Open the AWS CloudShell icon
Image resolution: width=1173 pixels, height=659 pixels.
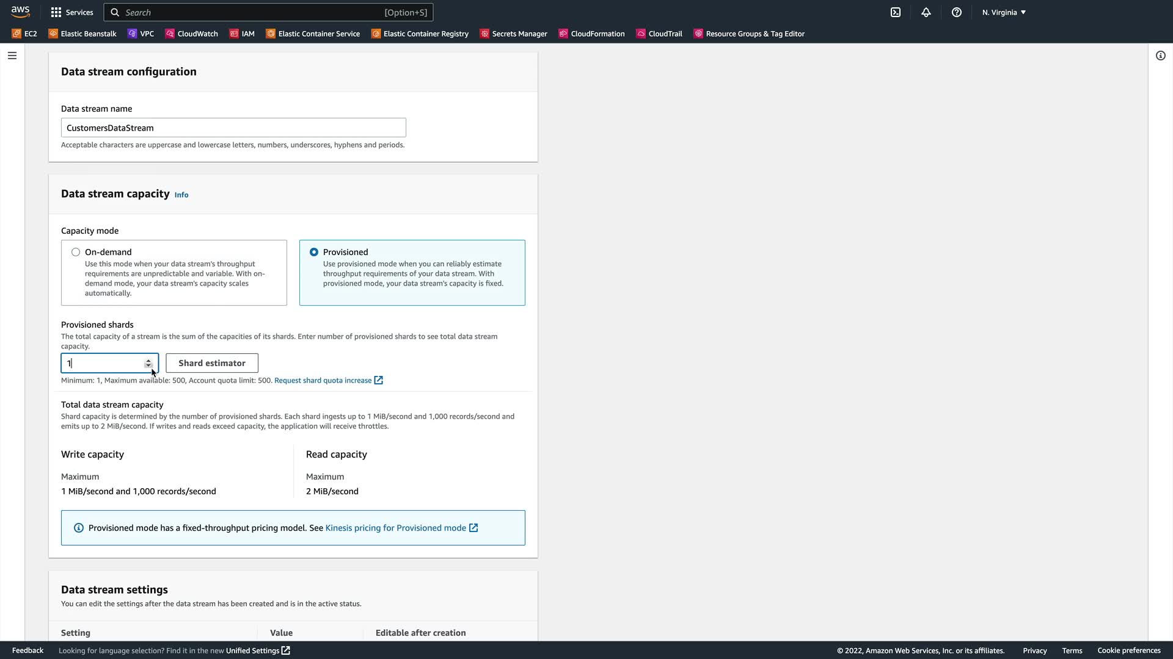coord(896,12)
